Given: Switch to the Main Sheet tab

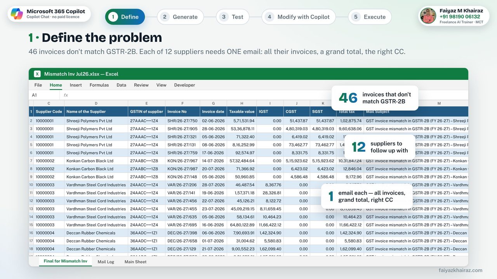Looking at the screenshot, I should point(136,262).
